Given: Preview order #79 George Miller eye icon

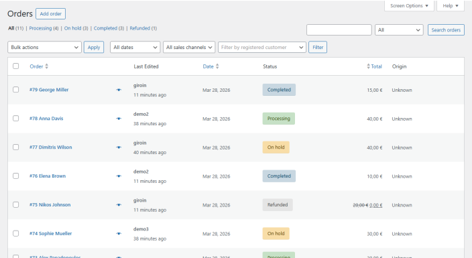Looking at the screenshot, I should click(x=119, y=90).
